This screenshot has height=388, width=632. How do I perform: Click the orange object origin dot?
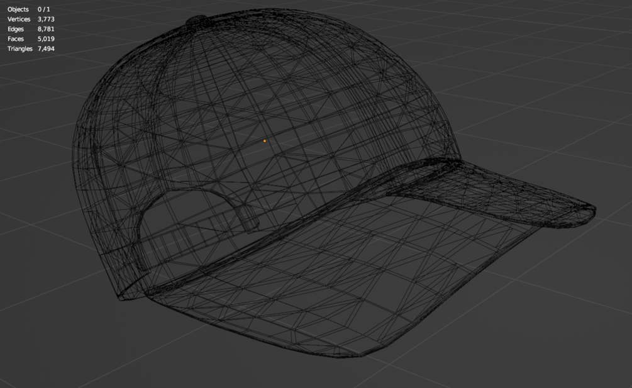pos(264,141)
